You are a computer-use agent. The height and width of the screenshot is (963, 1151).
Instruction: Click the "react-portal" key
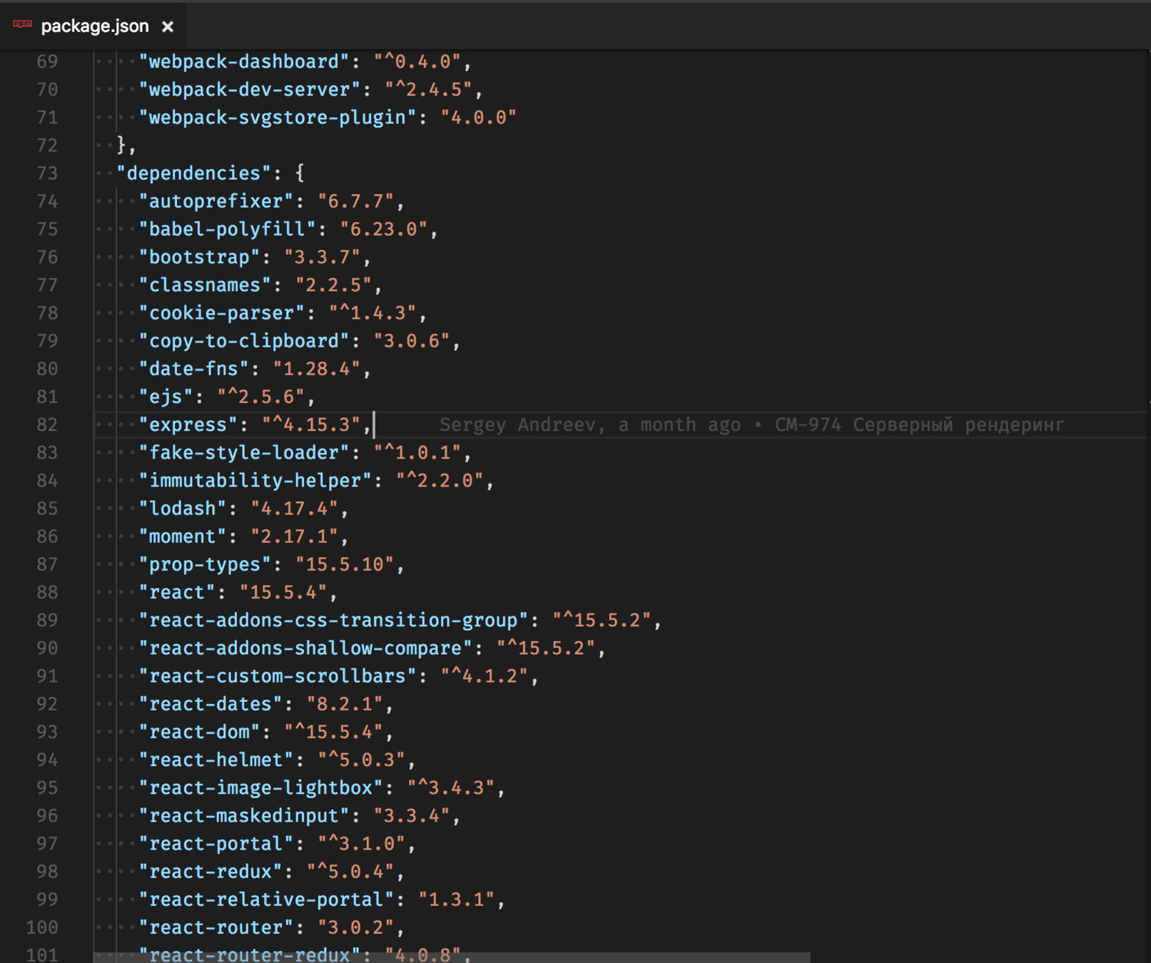216,844
